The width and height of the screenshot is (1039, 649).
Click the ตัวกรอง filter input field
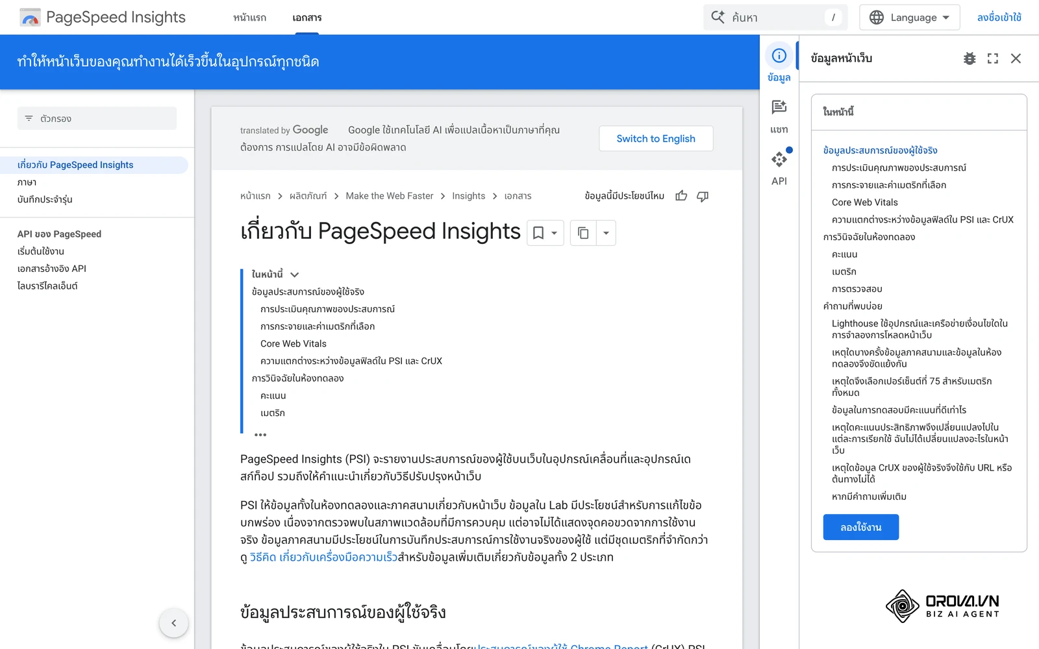97,118
